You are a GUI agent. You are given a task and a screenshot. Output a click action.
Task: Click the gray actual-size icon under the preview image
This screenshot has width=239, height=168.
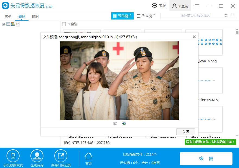point(115,124)
